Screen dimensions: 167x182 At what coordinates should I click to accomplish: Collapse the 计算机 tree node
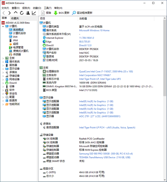tap(3, 26)
